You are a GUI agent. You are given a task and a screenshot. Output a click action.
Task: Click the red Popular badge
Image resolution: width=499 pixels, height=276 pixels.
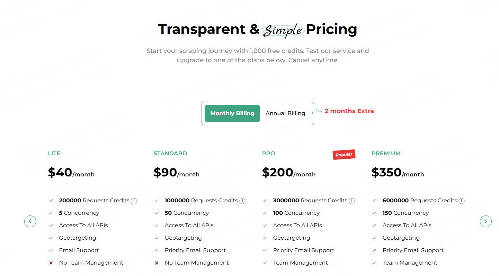tap(344, 154)
